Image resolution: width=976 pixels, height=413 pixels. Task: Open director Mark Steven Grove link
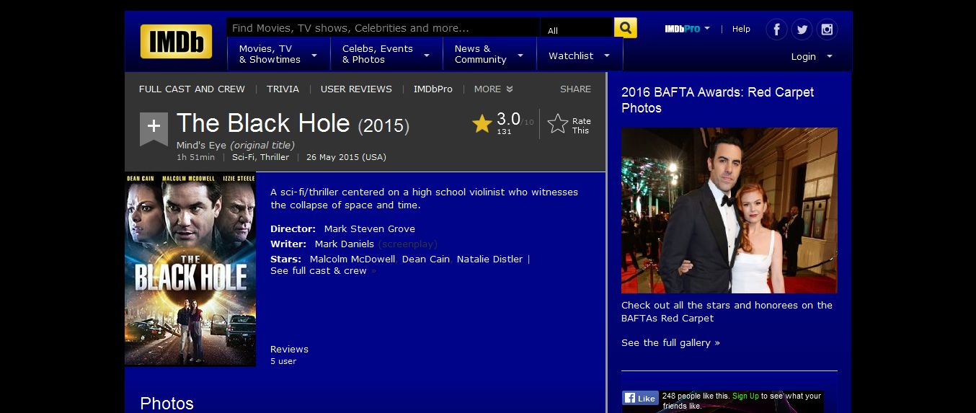click(x=370, y=228)
